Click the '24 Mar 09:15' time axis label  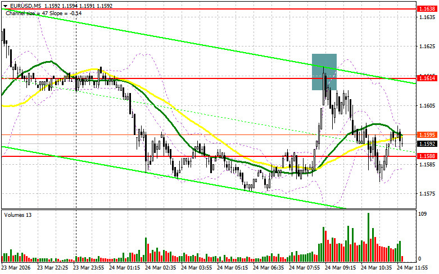click(340, 268)
